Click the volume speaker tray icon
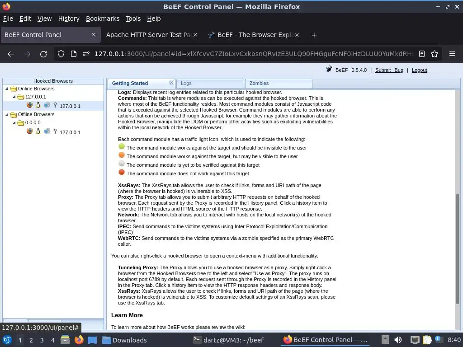Image resolution: width=463 pixels, height=347 pixels. 398,340
